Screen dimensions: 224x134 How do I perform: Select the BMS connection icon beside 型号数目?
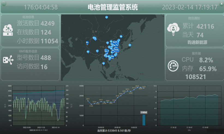(8, 60)
